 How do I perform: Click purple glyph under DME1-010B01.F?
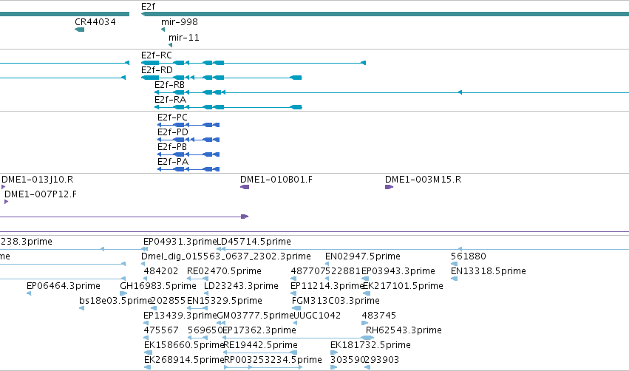(245, 187)
